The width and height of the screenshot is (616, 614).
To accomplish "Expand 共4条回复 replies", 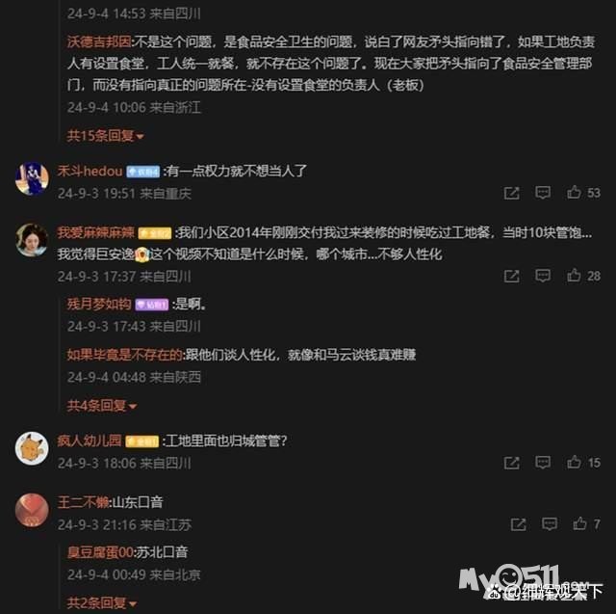I will tap(102, 405).
